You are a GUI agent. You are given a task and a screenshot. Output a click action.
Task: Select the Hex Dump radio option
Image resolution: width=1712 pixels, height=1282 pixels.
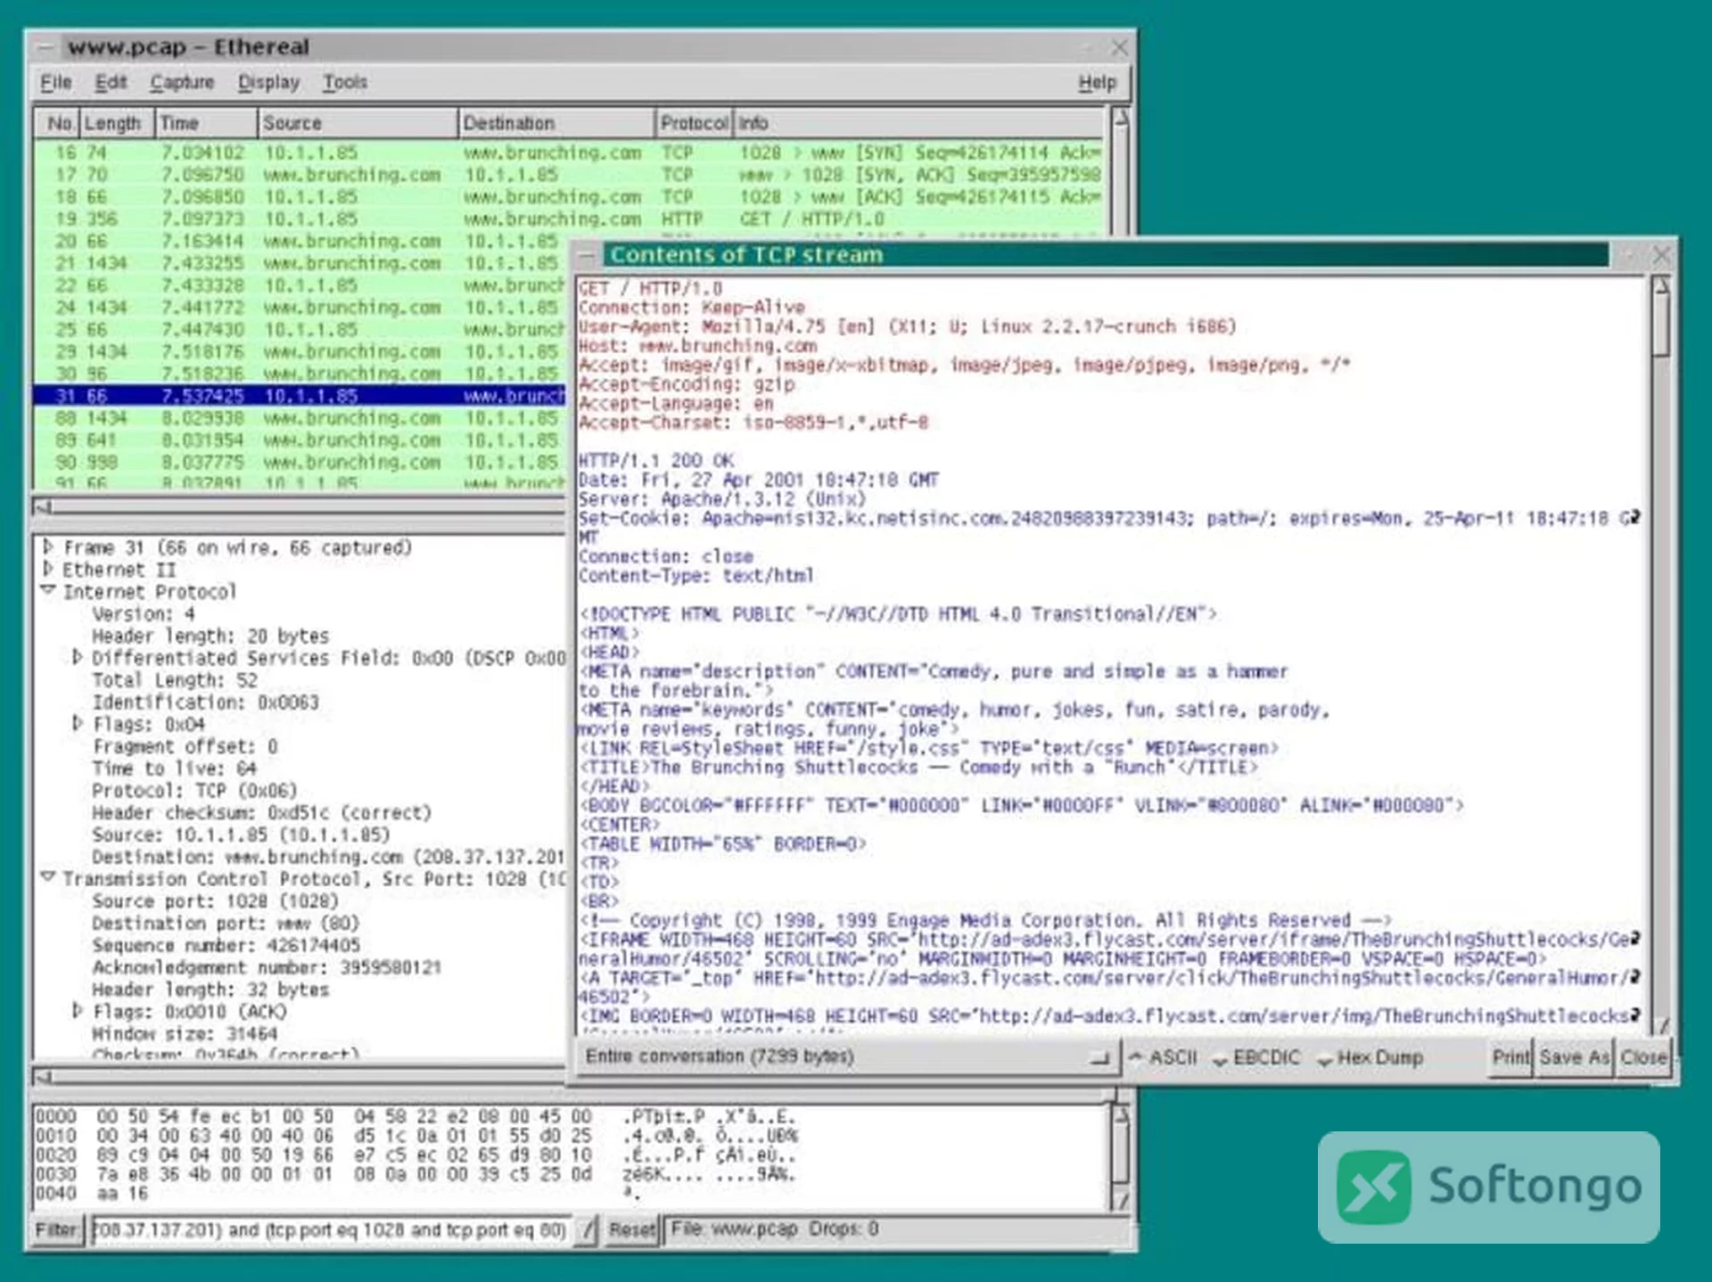pyautogui.click(x=1370, y=1057)
